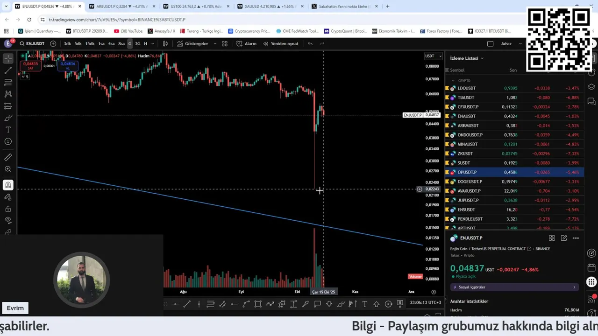This screenshot has width=598, height=336.
Task: Open the text annotation tool
Action: click(x=8, y=130)
